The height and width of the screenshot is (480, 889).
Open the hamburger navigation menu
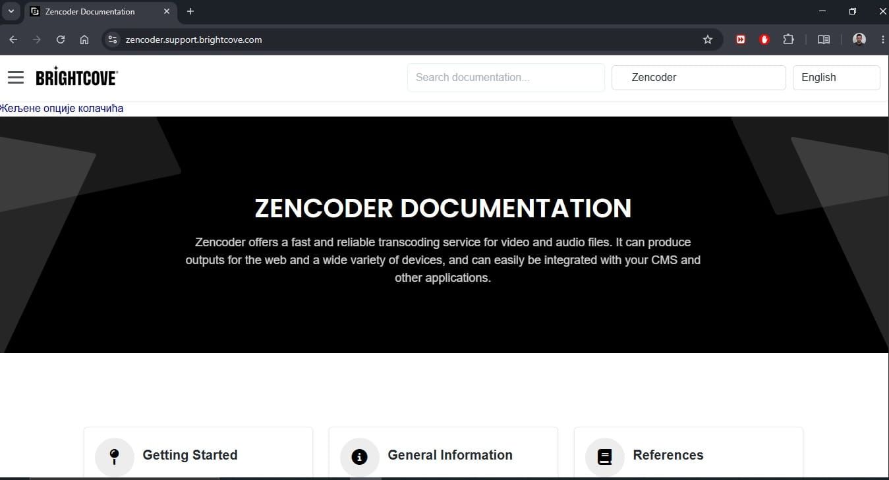pos(16,78)
